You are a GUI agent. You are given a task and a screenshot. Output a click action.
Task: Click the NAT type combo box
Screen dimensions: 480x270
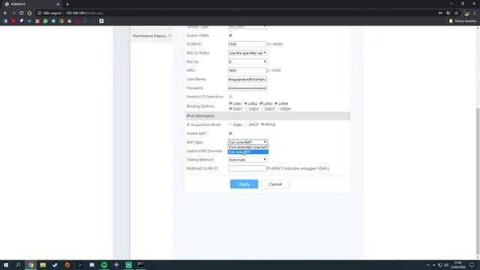247,142
